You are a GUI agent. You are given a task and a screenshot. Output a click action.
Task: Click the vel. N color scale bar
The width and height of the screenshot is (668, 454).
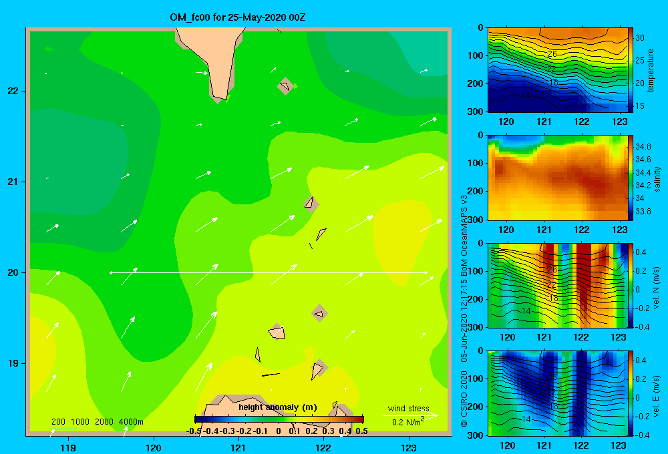click(631, 285)
